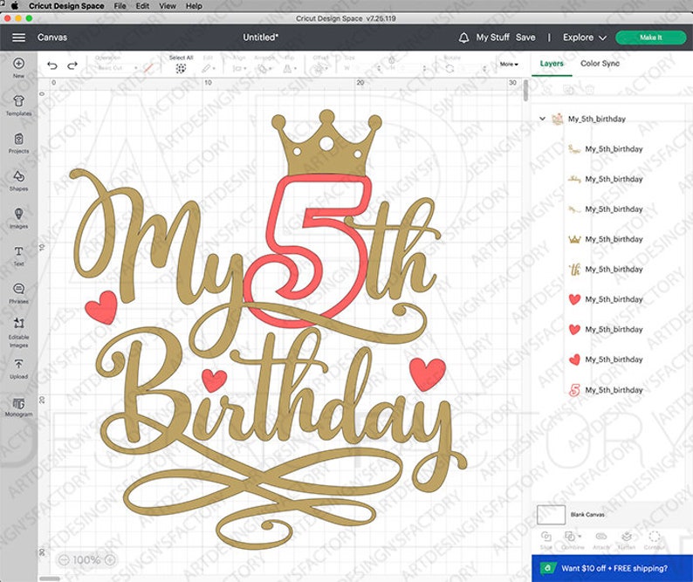Open the notifications bell
693x582 pixels.
(x=463, y=38)
